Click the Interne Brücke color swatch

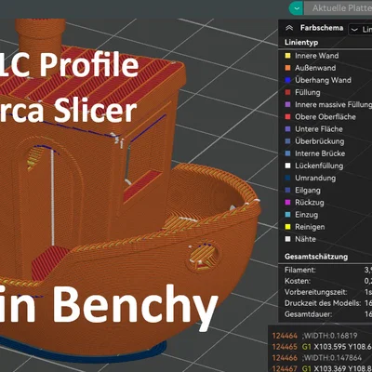pyautogui.click(x=287, y=153)
